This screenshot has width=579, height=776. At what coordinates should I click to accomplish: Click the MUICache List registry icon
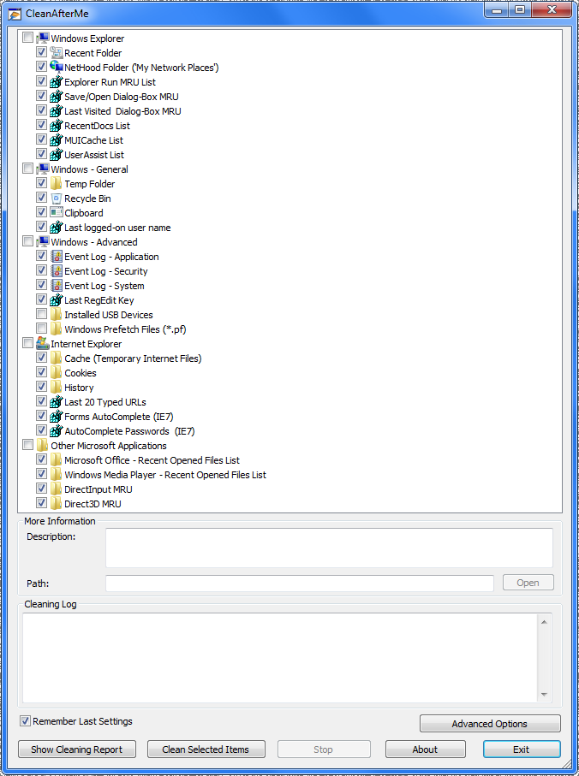click(56, 139)
